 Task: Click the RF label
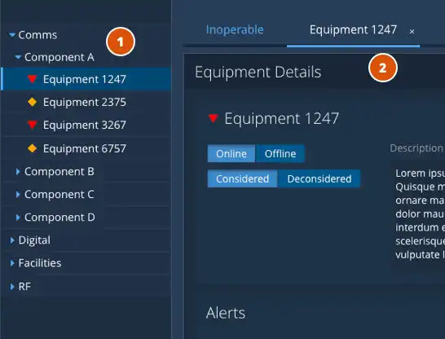point(24,287)
